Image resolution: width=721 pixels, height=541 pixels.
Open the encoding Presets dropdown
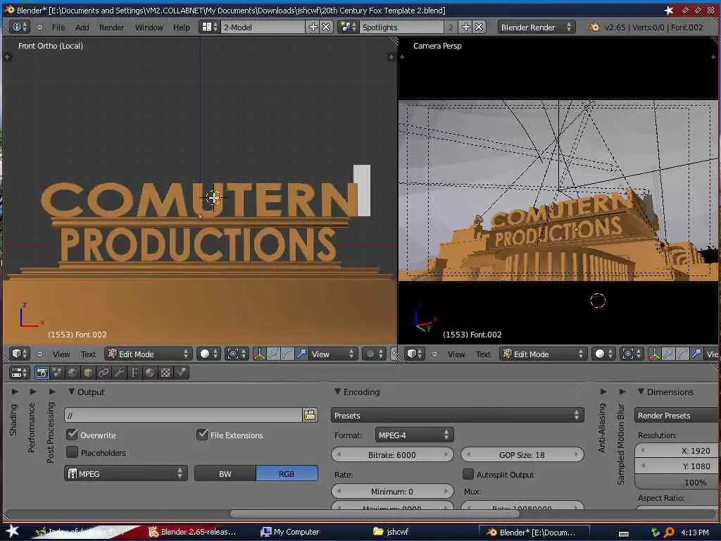point(457,415)
